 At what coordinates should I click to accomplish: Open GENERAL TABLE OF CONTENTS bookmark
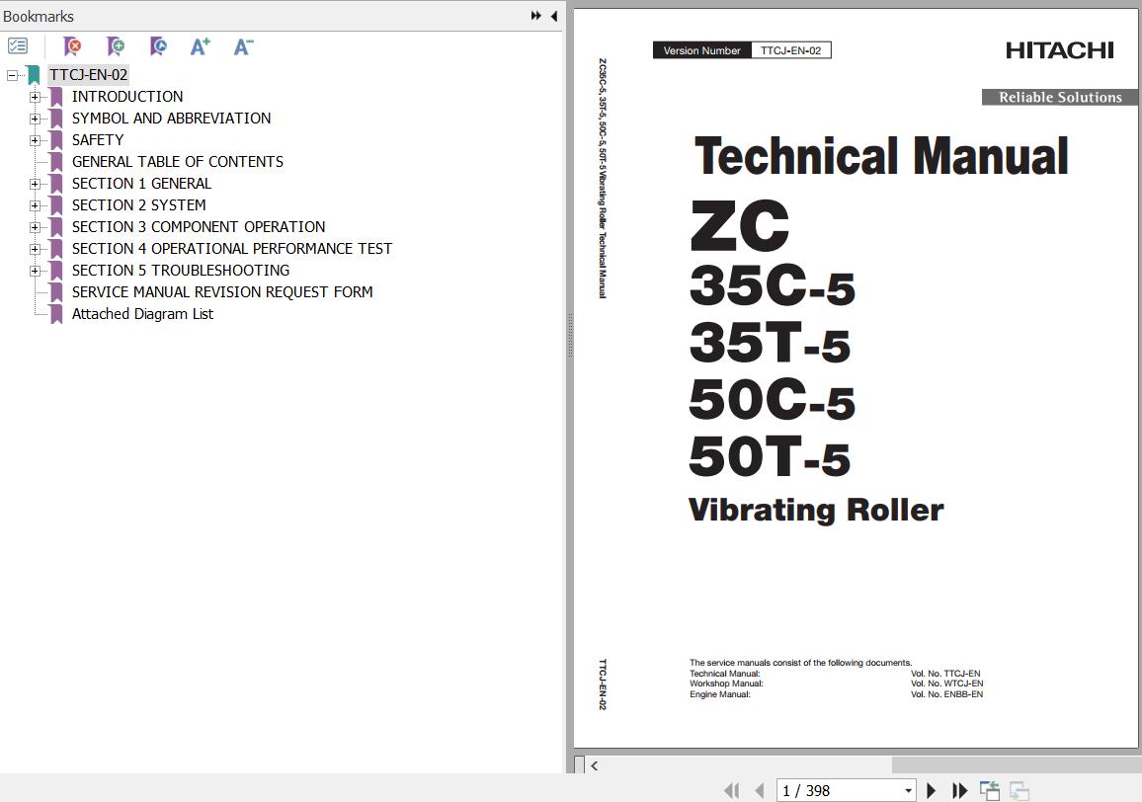178,162
